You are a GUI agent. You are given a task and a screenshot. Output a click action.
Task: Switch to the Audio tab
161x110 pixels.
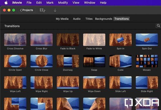click(x=77, y=19)
